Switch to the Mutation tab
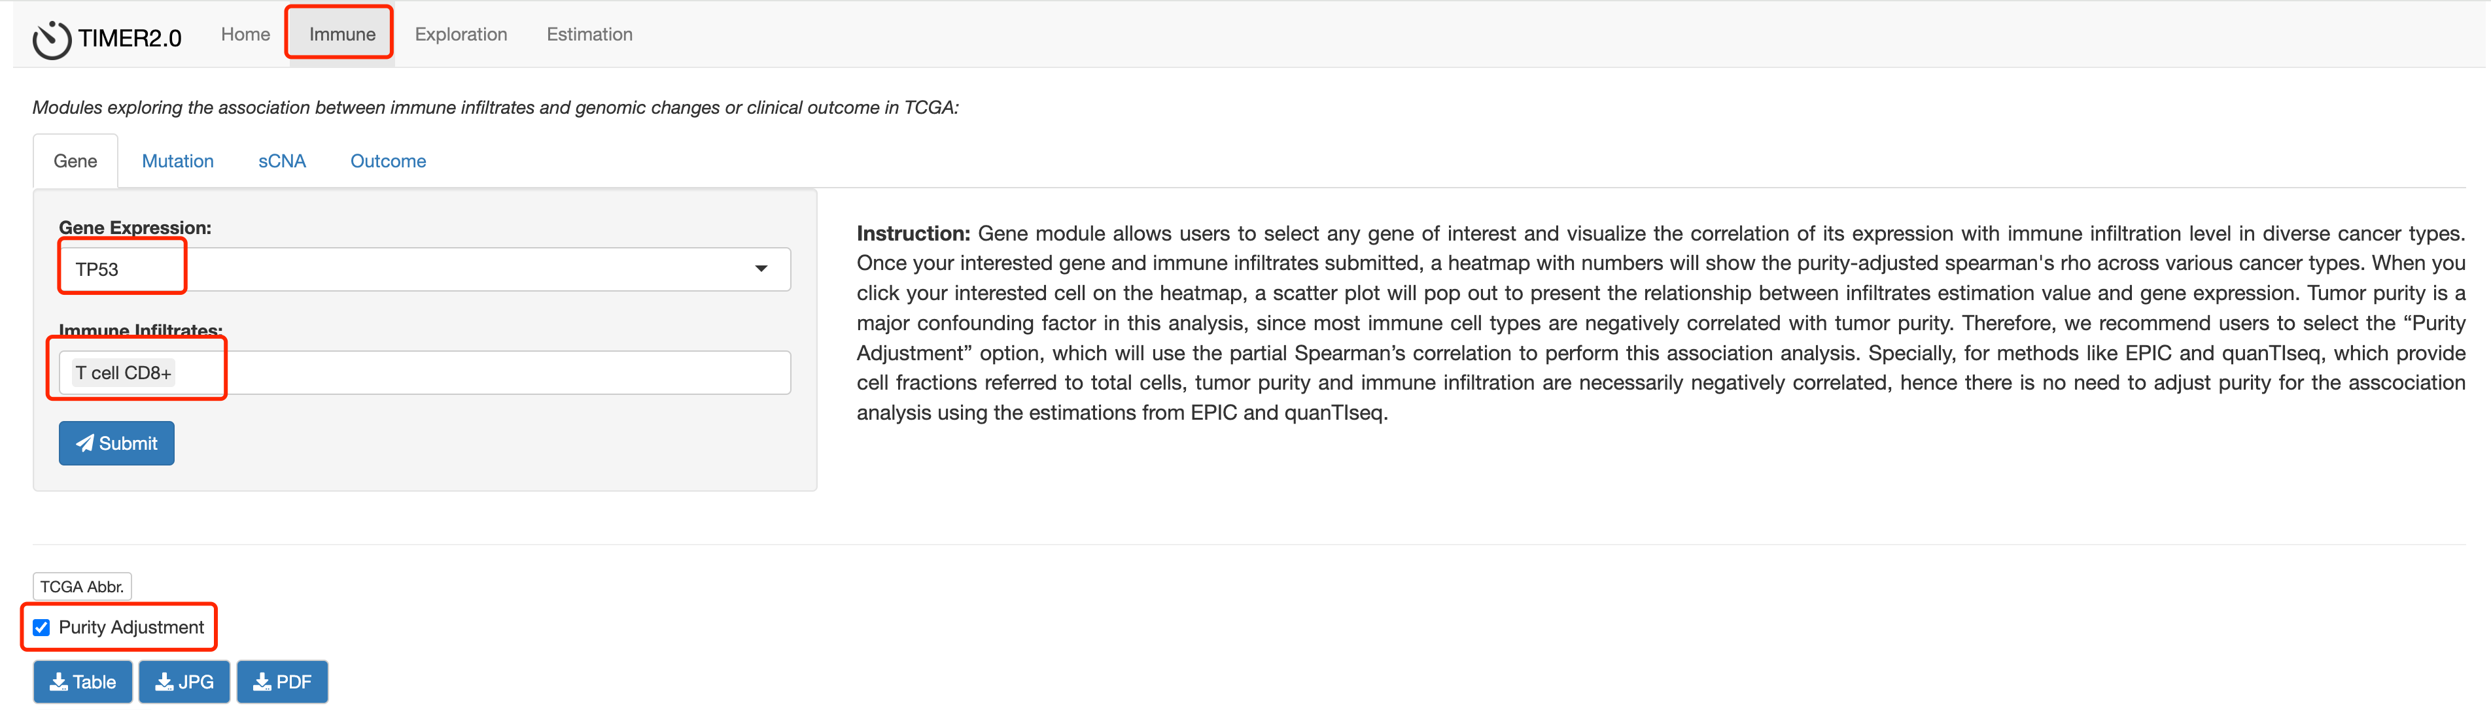The width and height of the screenshot is (2491, 710). point(178,161)
